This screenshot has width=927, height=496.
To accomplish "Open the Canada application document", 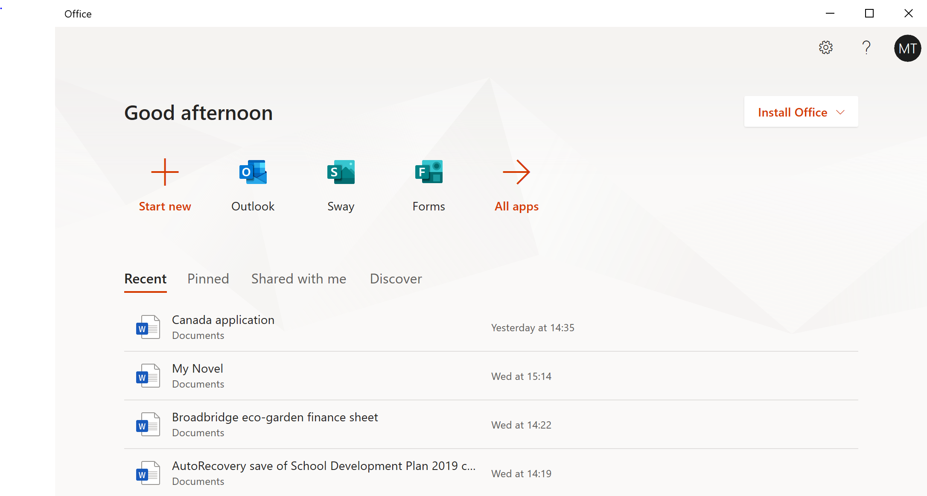I will [x=223, y=320].
